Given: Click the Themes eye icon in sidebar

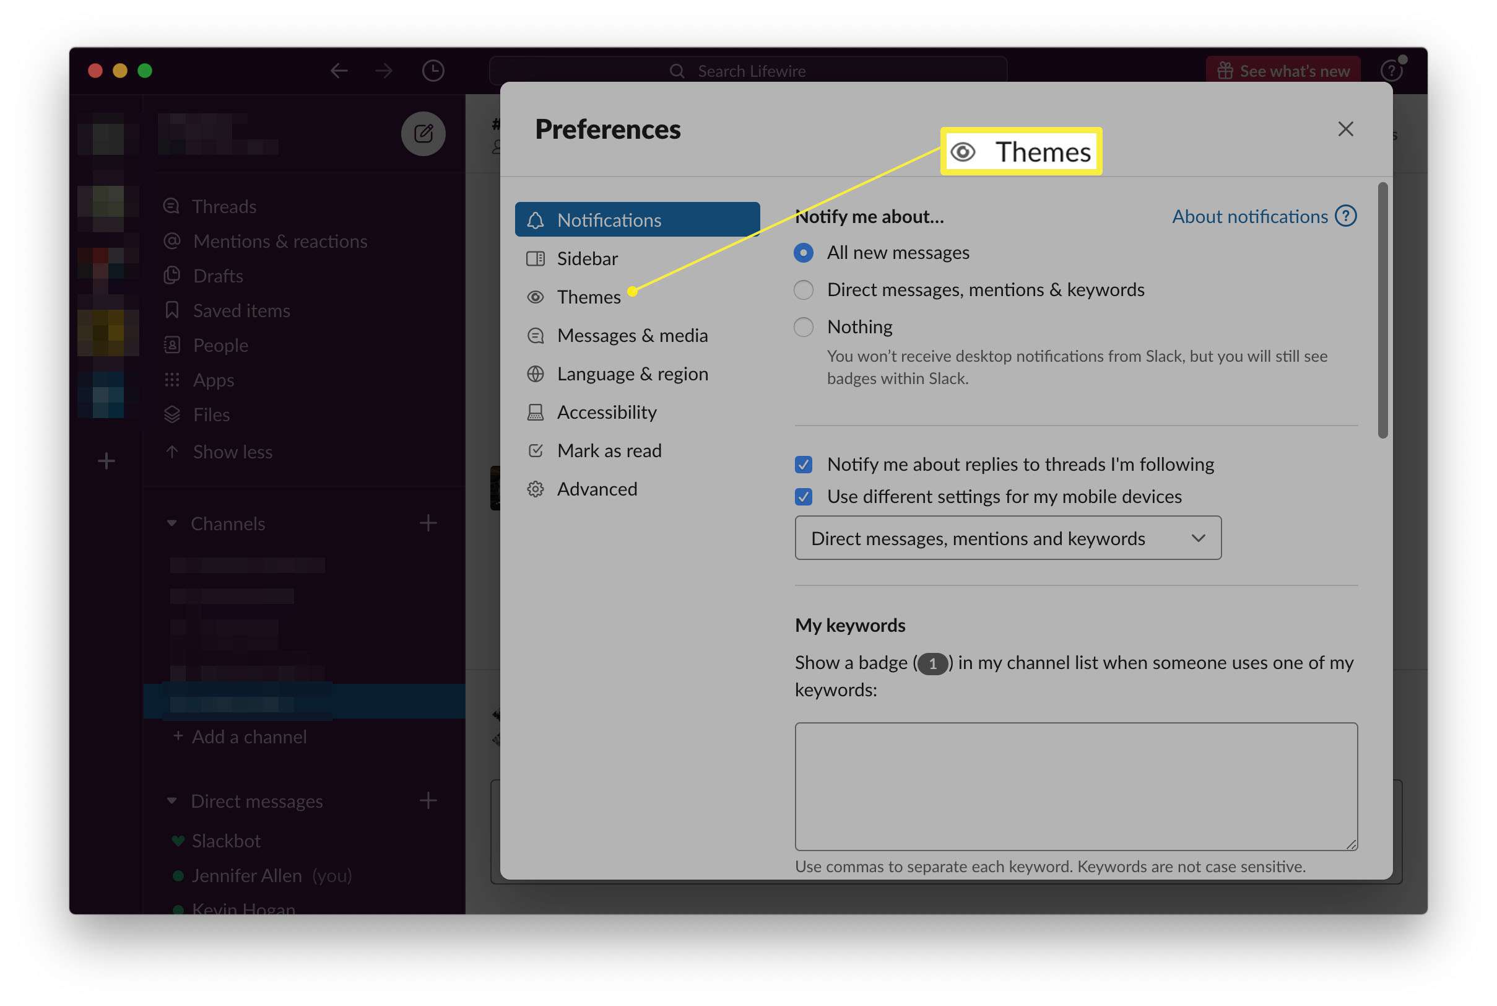Looking at the screenshot, I should tap(536, 296).
